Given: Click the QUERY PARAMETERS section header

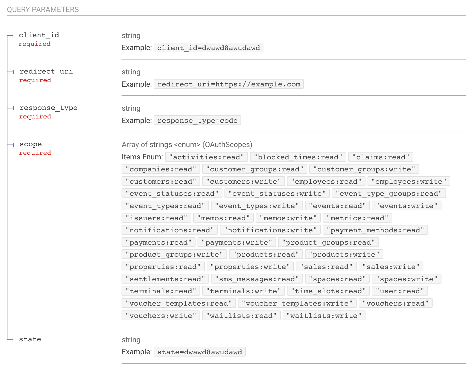Looking at the screenshot, I should 43,9.
